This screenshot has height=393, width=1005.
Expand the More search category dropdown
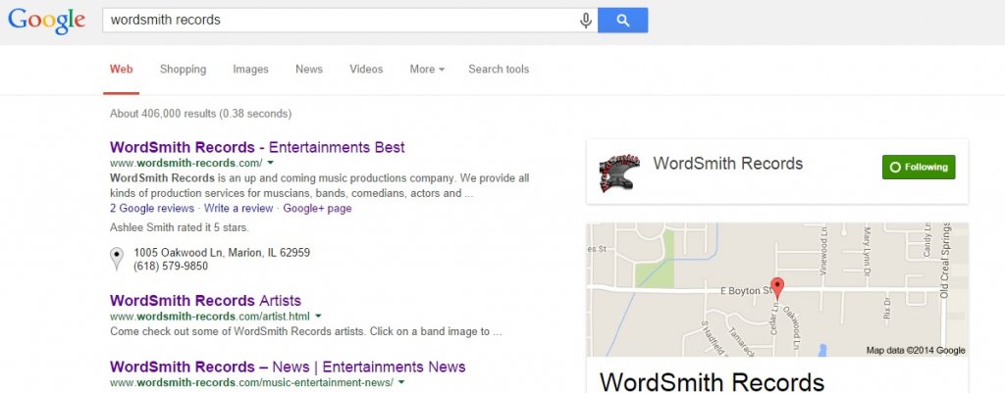(x=427, y=70)
